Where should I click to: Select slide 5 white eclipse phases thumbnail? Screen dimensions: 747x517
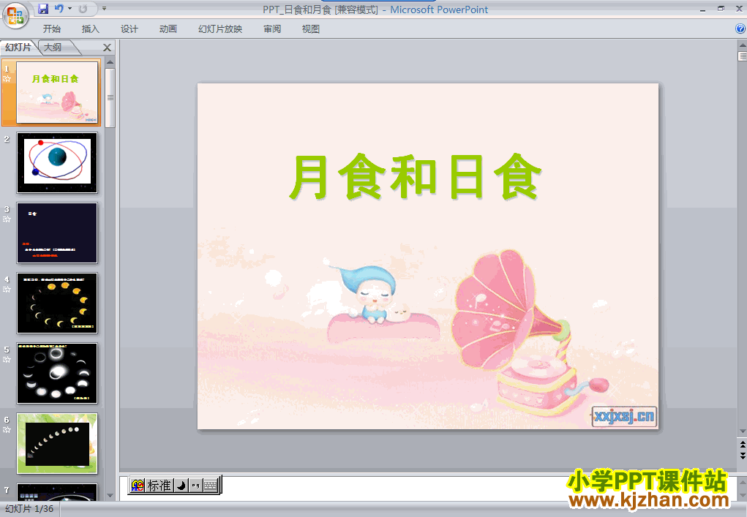tap(57, 373)
